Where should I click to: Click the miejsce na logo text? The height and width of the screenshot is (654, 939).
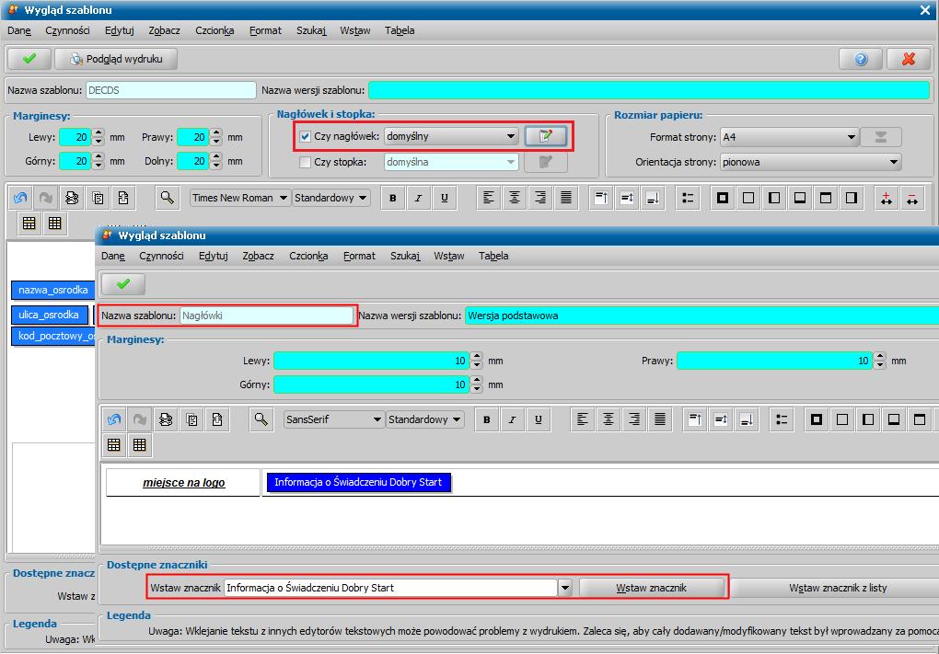click(x=184, y=483)
